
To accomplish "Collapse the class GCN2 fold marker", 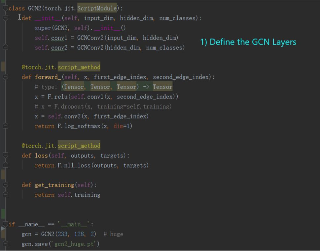I will pos(5,8).
